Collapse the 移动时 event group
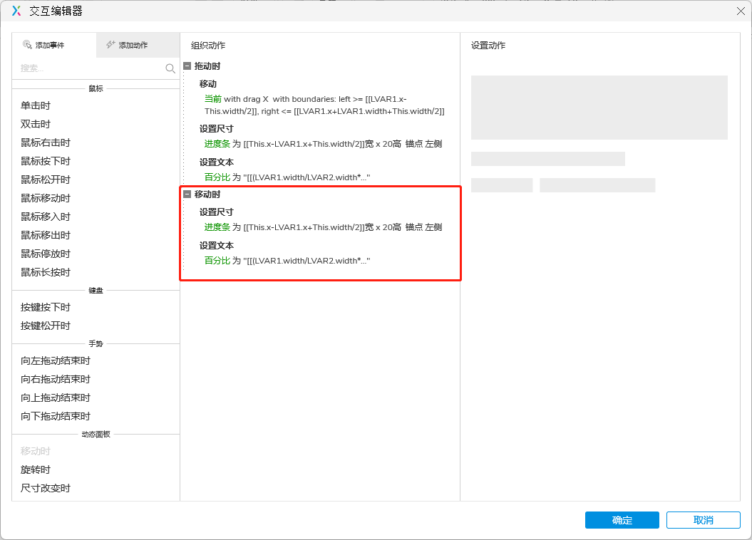The height and width of the screenshot is (540, 752). 187,194
